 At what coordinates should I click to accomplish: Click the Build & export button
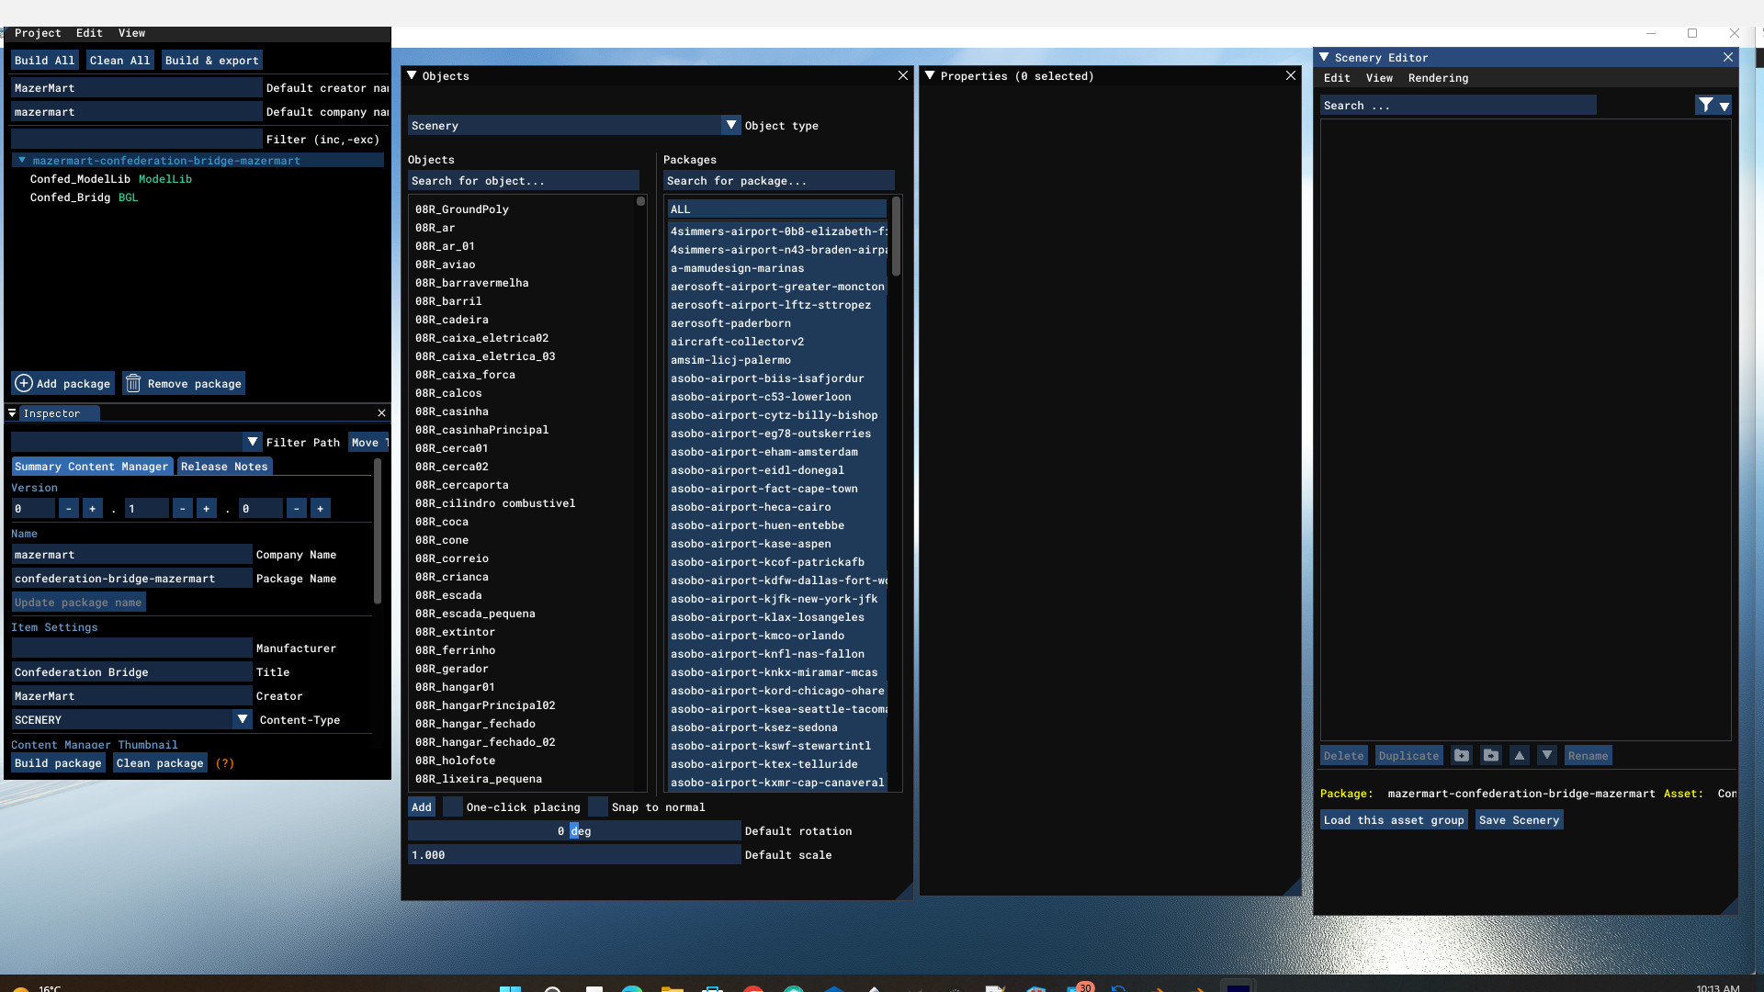pos(212,61)
